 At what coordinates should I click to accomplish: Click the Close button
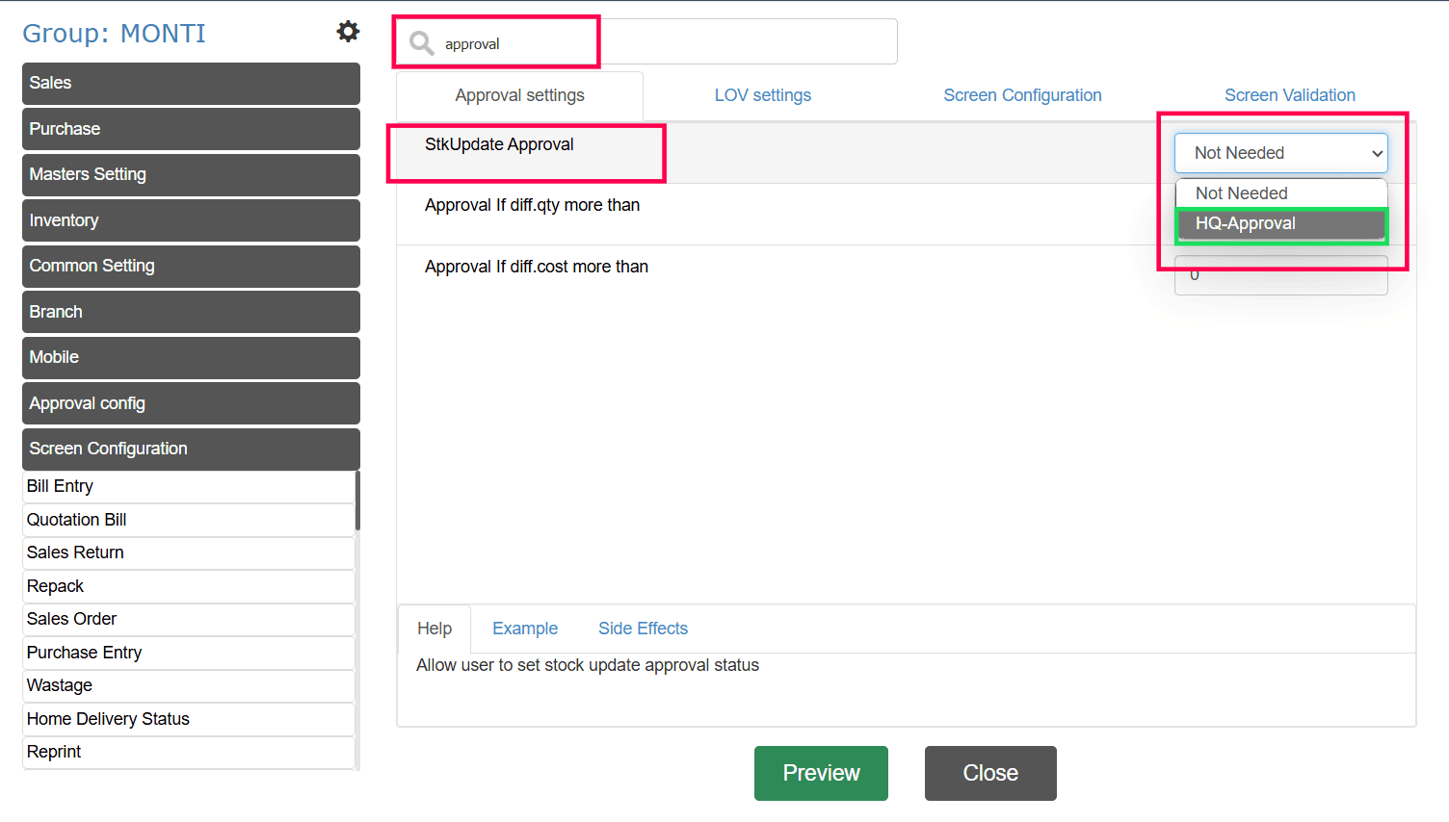[990, 773]
